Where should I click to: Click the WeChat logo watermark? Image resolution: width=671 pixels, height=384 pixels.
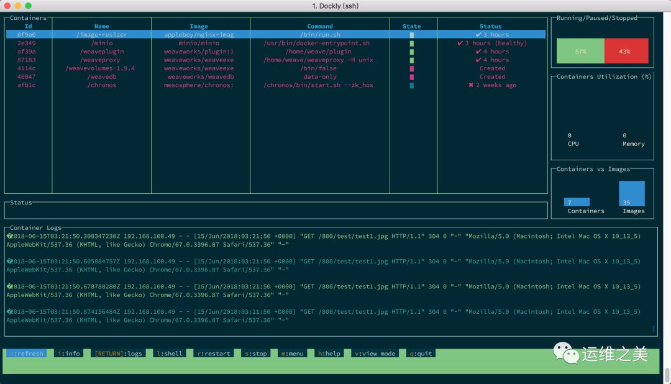[x=566, y=353]
